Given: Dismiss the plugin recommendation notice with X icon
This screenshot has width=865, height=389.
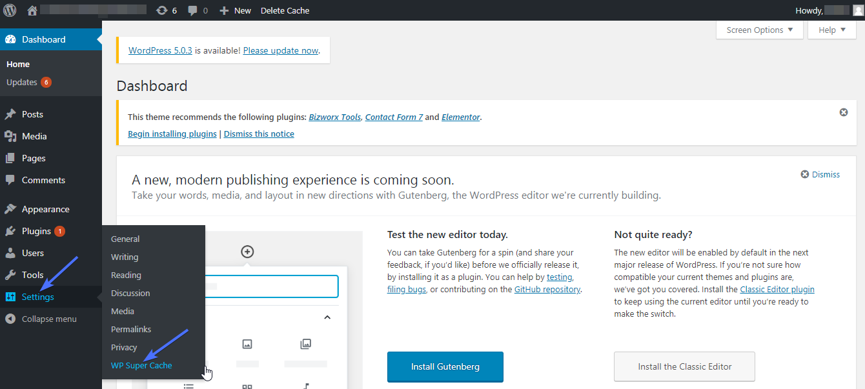Looking at the screenshot, I should pos(843,112).
